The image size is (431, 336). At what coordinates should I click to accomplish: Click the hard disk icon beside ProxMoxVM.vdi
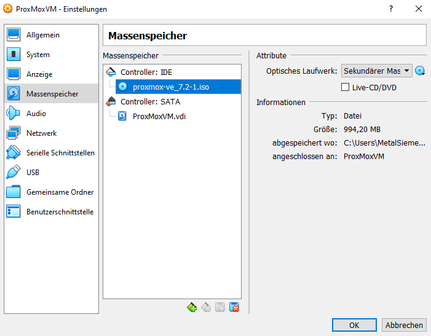pyautogui.click(x=122, y=116)
